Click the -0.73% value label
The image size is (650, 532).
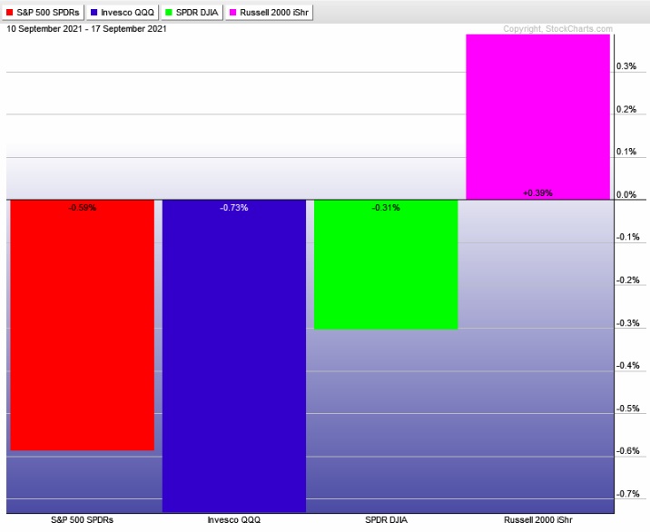pos(234,208)
